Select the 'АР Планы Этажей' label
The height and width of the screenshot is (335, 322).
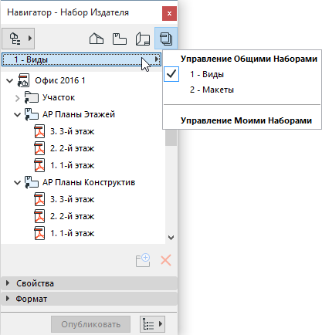click(x=79, y=114)
